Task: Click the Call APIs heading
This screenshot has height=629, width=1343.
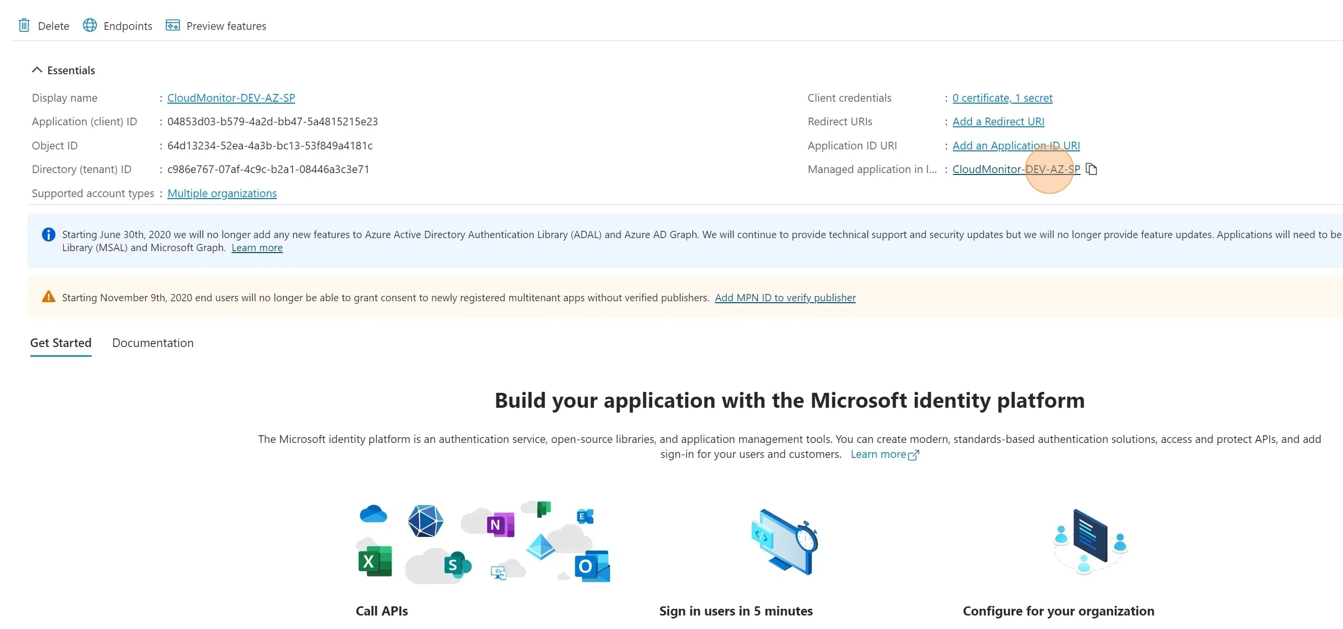Action: [381, 611]
